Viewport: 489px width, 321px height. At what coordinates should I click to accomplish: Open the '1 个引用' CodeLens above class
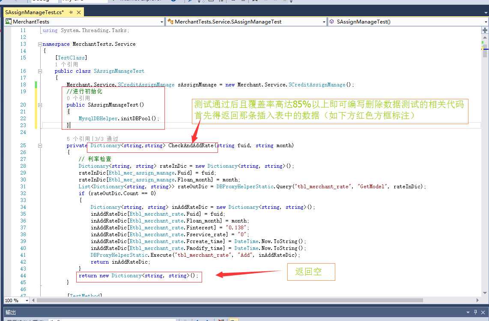(66, 64)
